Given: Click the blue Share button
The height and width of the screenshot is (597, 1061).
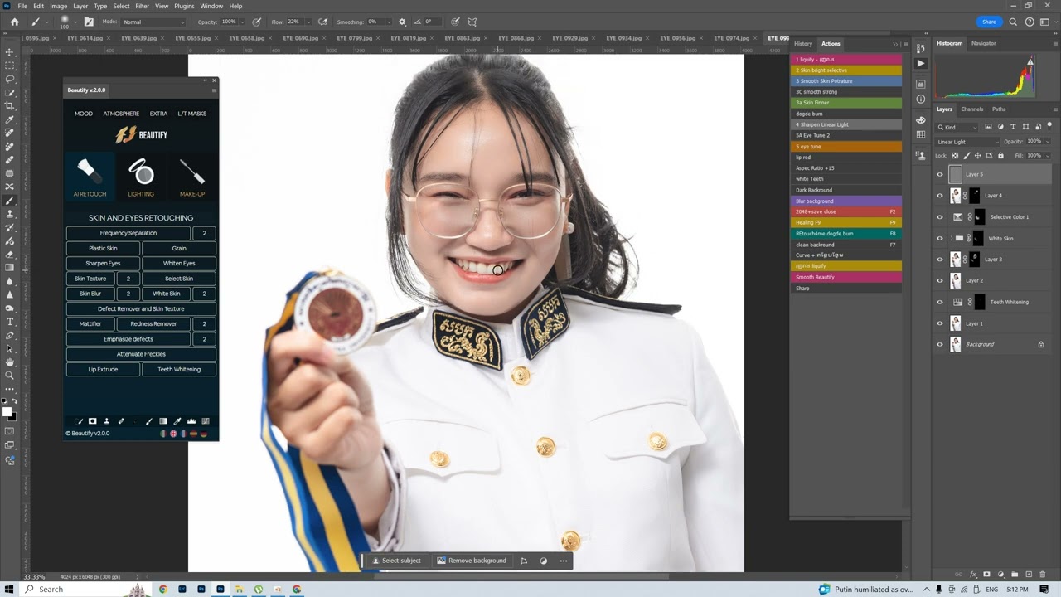Looking at the screenshot, I should (x=989, y=22).
